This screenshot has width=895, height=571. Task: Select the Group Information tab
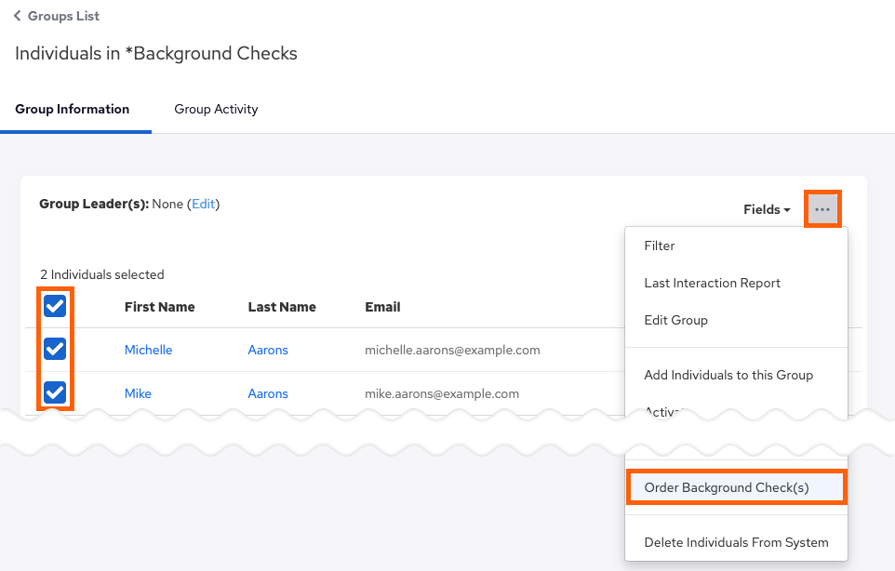(72, 109)
